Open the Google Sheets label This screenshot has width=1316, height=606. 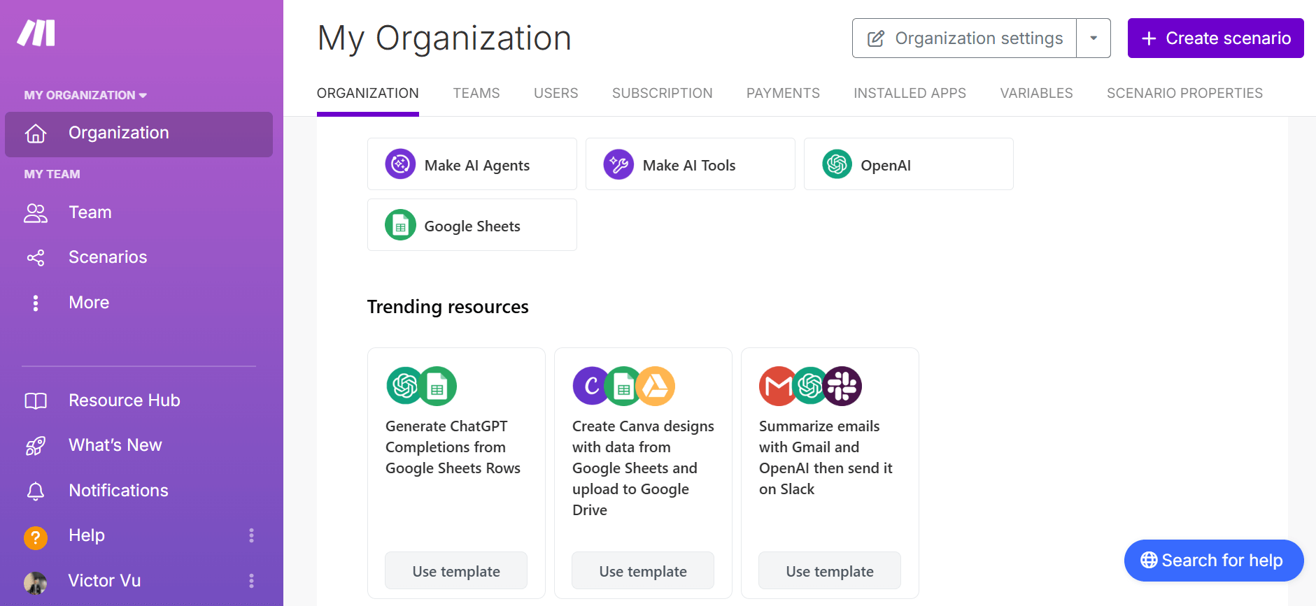coord(472,226)
